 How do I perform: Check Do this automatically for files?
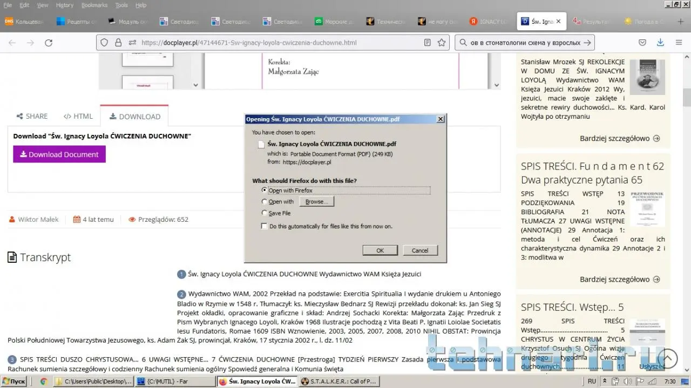tap(264, 226)
